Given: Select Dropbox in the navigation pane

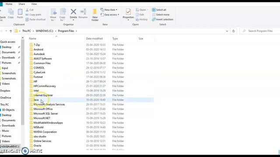Looking at the screenshot, I should click(5, 91).
